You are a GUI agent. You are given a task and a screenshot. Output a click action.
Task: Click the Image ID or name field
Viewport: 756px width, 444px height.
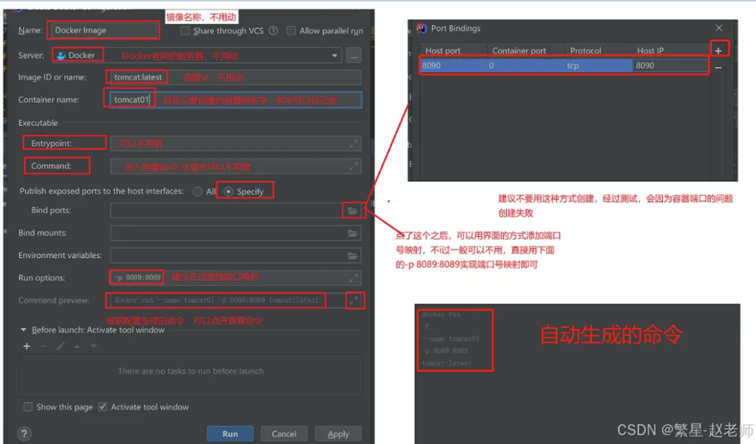click(234, 77)
